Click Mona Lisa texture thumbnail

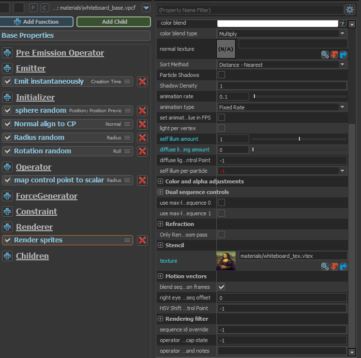pyautogui.click(x=226, y=261)
